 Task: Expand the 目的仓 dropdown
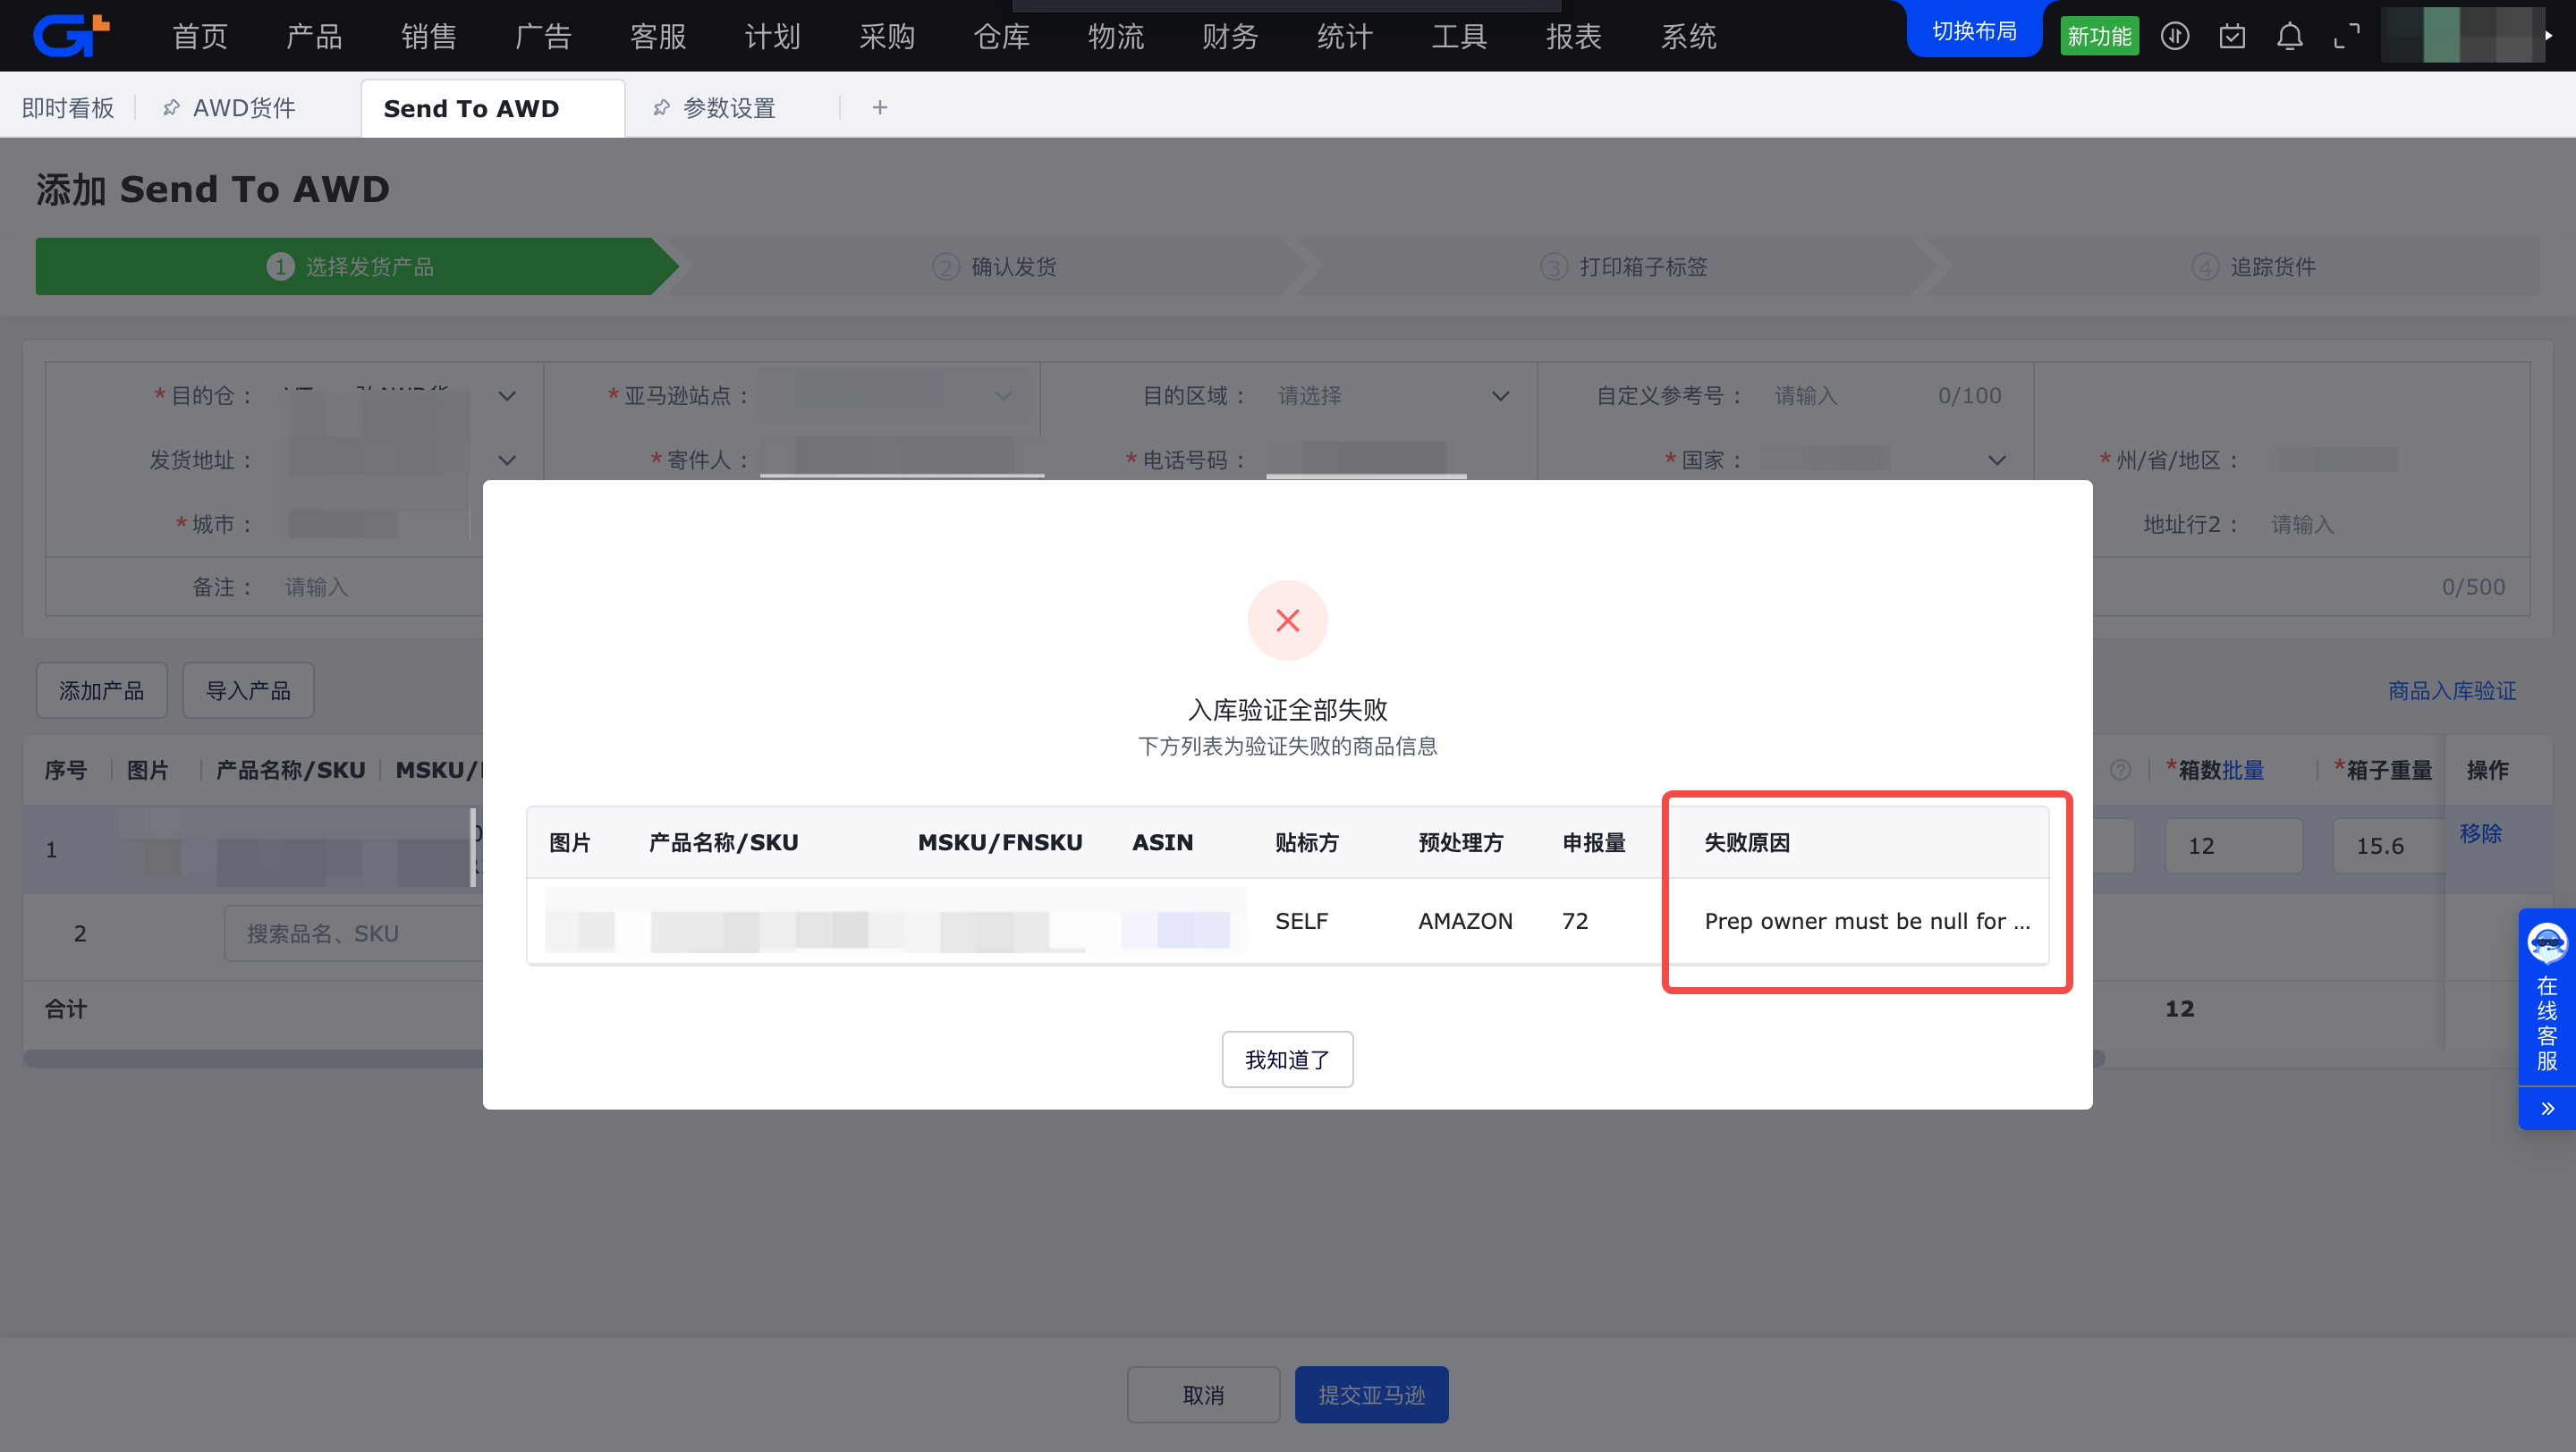507,396
